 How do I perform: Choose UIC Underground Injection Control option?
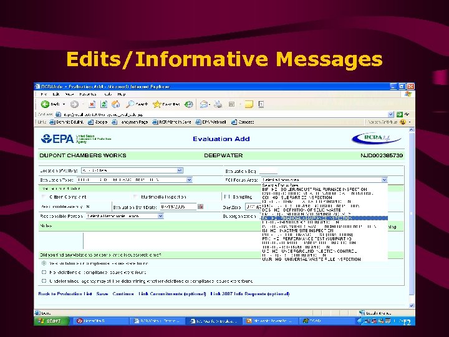(x=324, y=252)
